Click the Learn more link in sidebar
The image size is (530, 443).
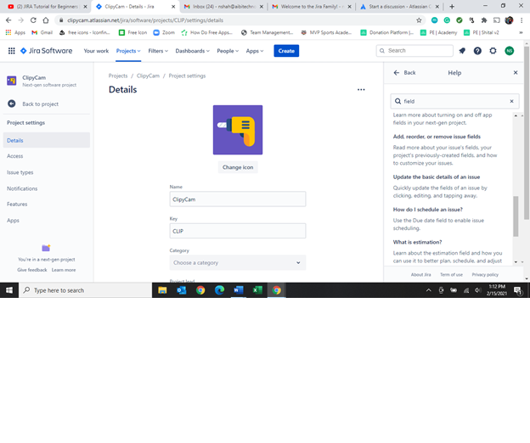coord(64,270)
